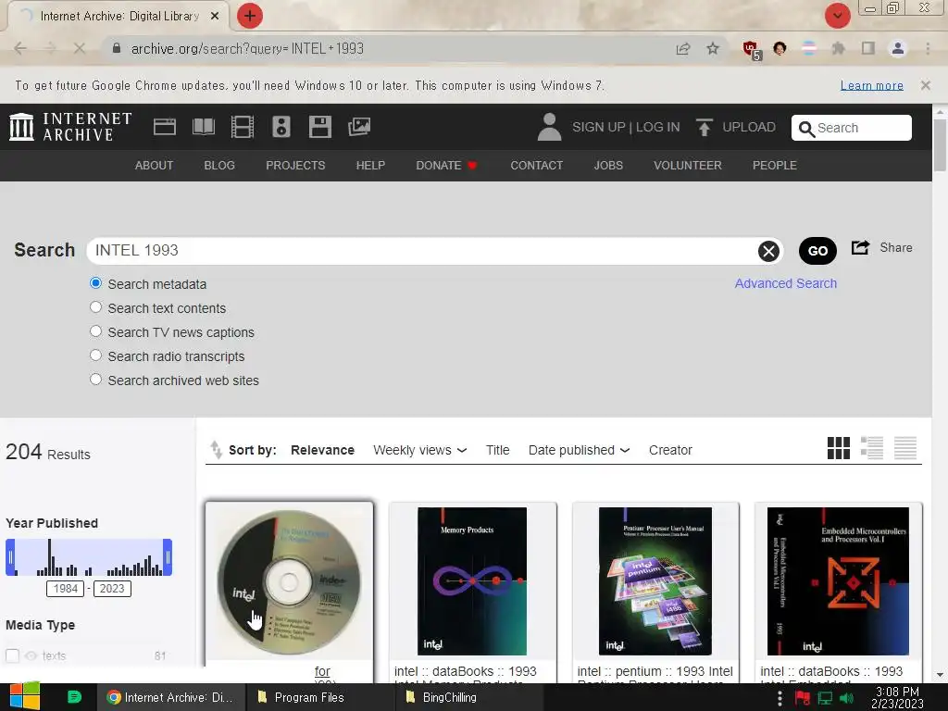
Task: Switch to compact list view
Action: pyautogui.click(x=905, y=448)
